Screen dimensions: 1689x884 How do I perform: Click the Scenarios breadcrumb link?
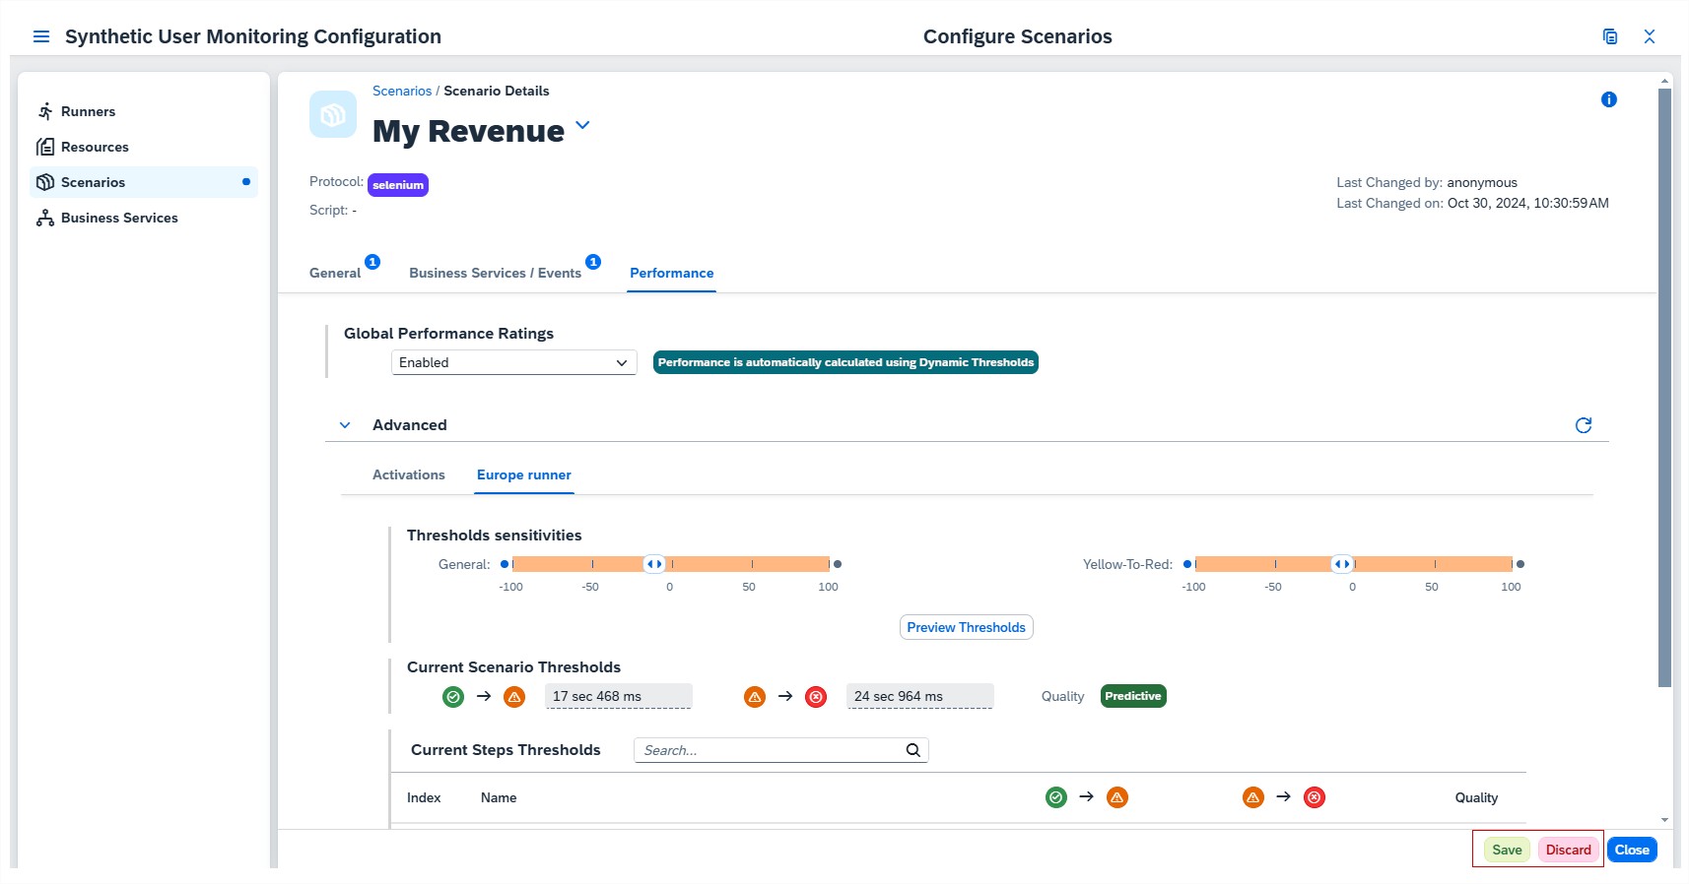point(402,91)
